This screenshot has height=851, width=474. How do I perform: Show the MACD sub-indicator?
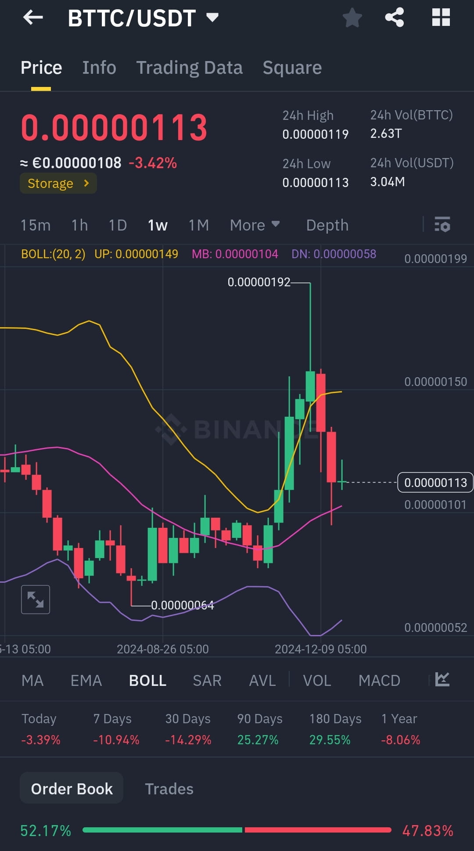pyautogui.click(x=379, y=681)
